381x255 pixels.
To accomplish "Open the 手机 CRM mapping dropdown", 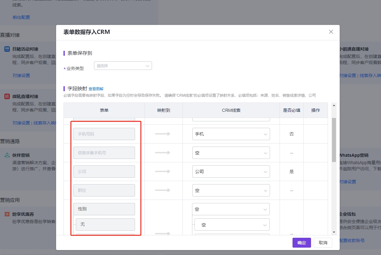I will point(231,134).
